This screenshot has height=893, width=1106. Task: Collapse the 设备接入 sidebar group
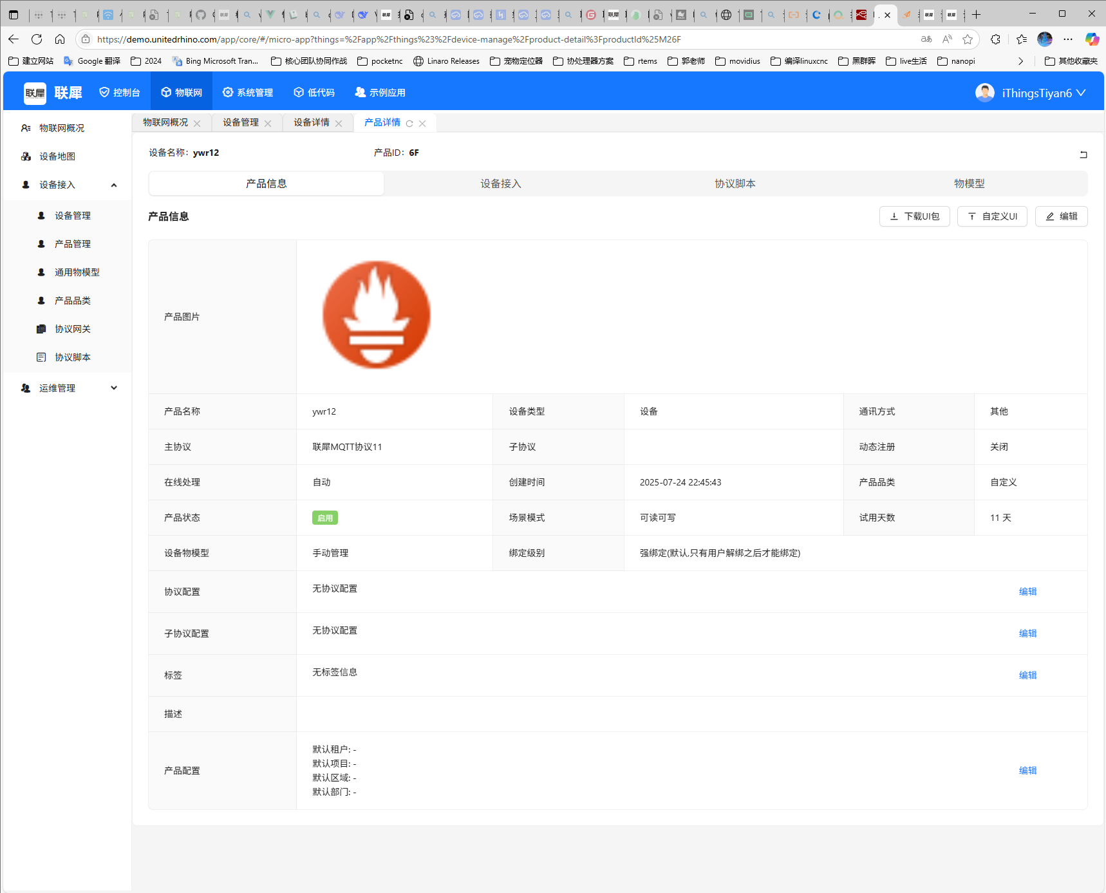(114, 185)
